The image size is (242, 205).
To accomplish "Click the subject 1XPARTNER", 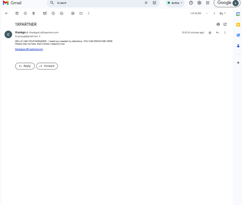I will [x=26, y=24].
